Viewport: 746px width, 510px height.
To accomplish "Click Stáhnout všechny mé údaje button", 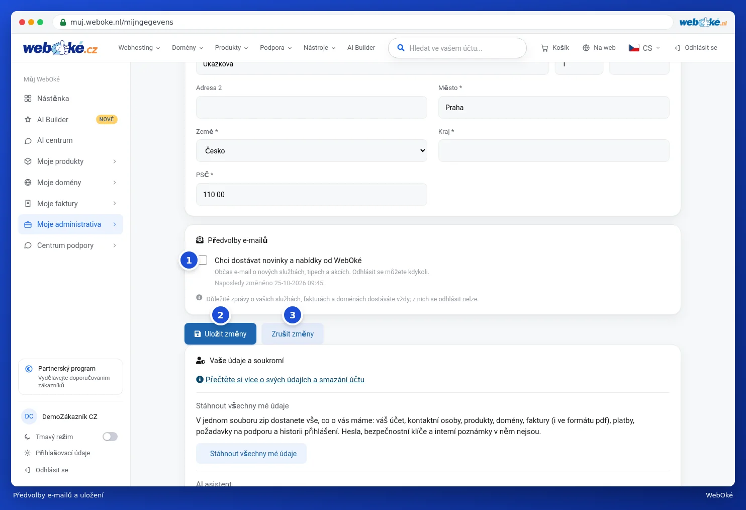I will pyautogui.click(x=251, y=454).
